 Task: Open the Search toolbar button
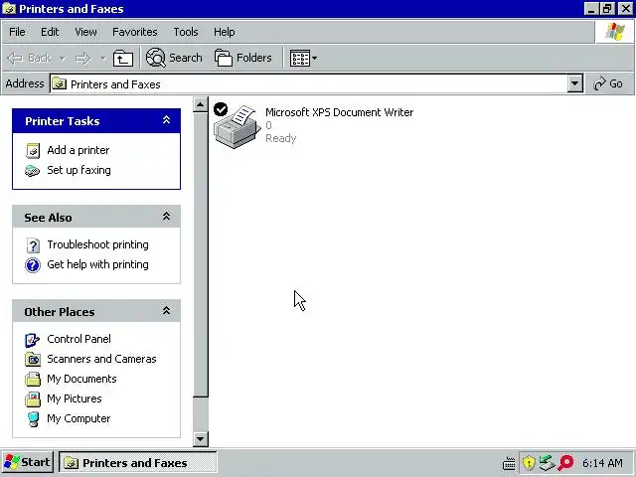[174, 58]
